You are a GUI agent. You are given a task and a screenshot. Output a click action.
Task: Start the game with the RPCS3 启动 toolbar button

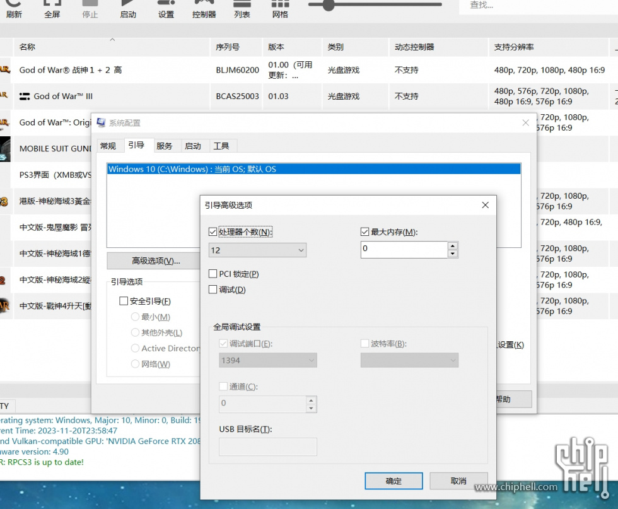pos(128,9)
